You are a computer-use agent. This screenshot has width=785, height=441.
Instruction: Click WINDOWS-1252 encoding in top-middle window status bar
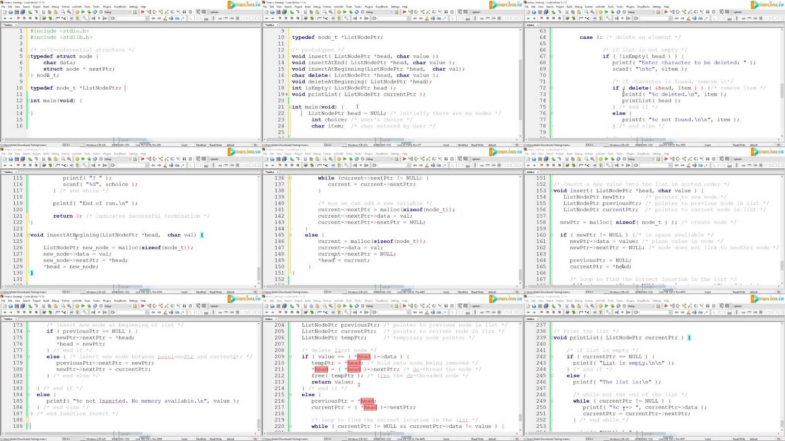pyautogui.click(x=382, y=145)
